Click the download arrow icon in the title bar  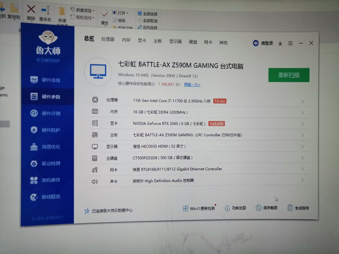point(280,43)
